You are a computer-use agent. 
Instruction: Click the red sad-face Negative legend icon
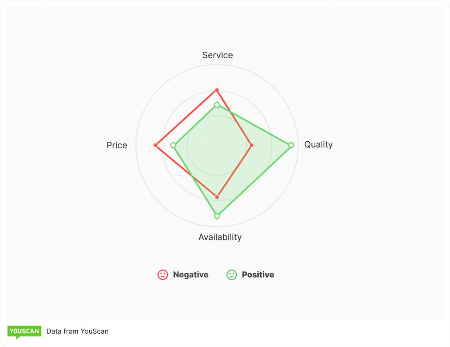point(163,275)
